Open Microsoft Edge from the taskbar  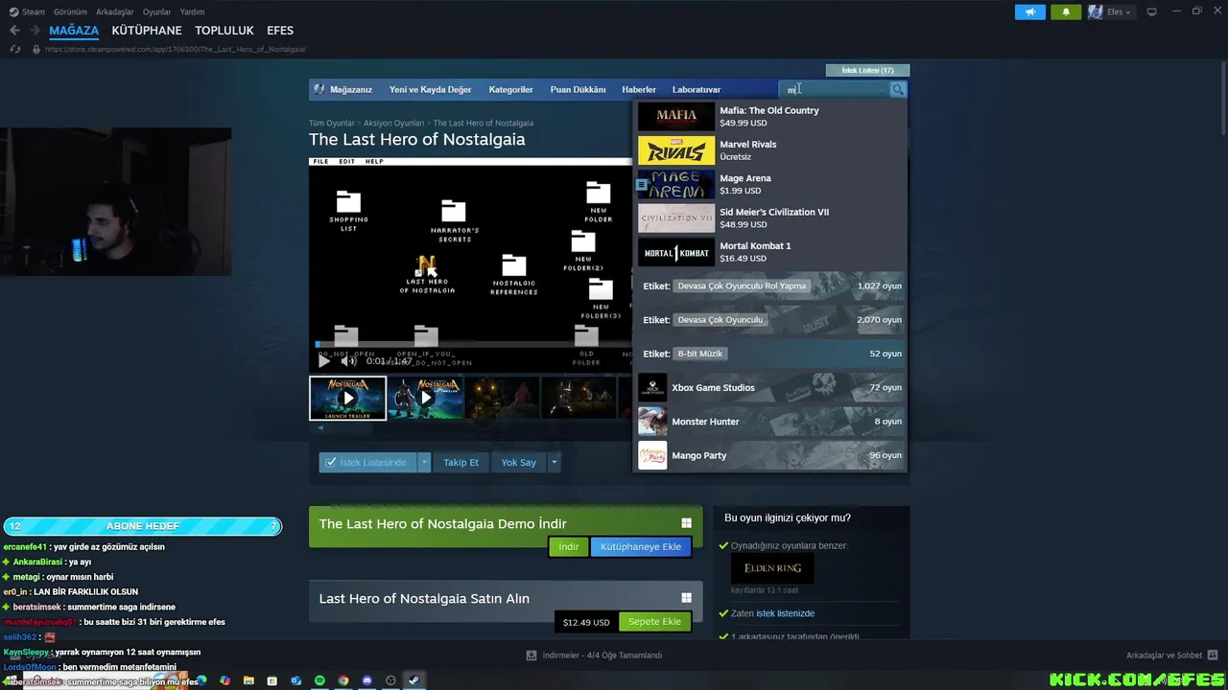click(x=200, y=680)
